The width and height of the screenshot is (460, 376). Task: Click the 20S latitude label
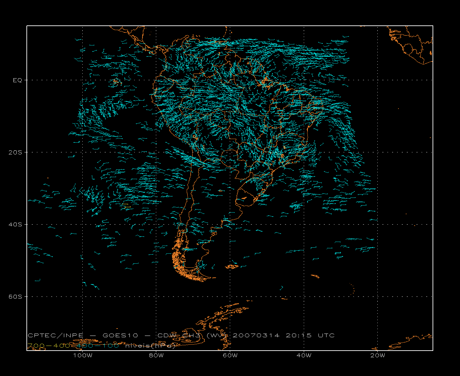point(15,152)
